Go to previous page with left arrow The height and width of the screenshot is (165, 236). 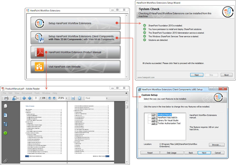pos(24,98)
